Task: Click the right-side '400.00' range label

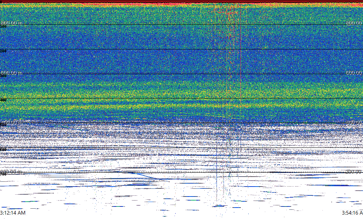Action: [353, 122]
